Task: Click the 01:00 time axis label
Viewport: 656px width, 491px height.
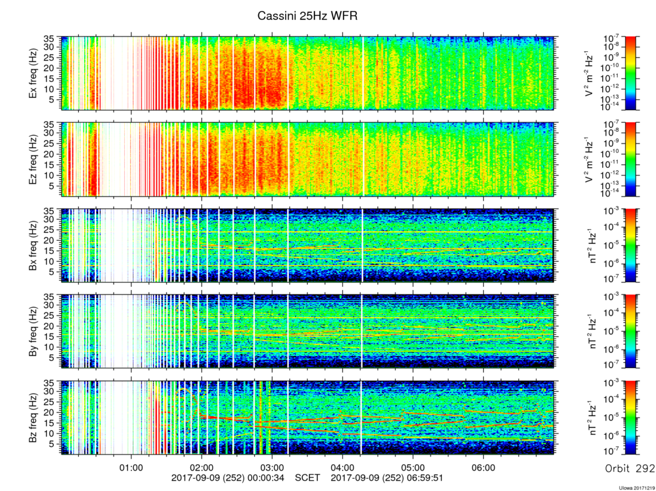Action: [132, 468]
